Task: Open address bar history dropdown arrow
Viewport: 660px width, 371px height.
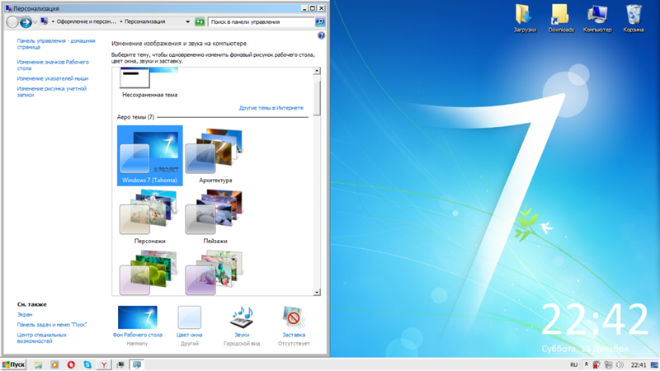Action: coord(188,21)
